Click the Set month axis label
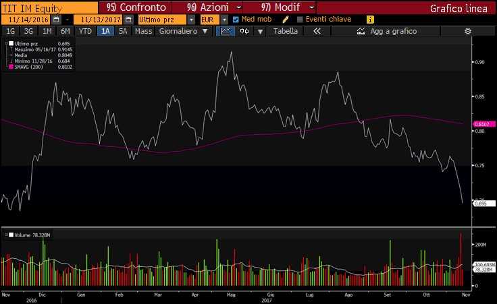Viewport: 497px width, 304px height. [388, 295]
